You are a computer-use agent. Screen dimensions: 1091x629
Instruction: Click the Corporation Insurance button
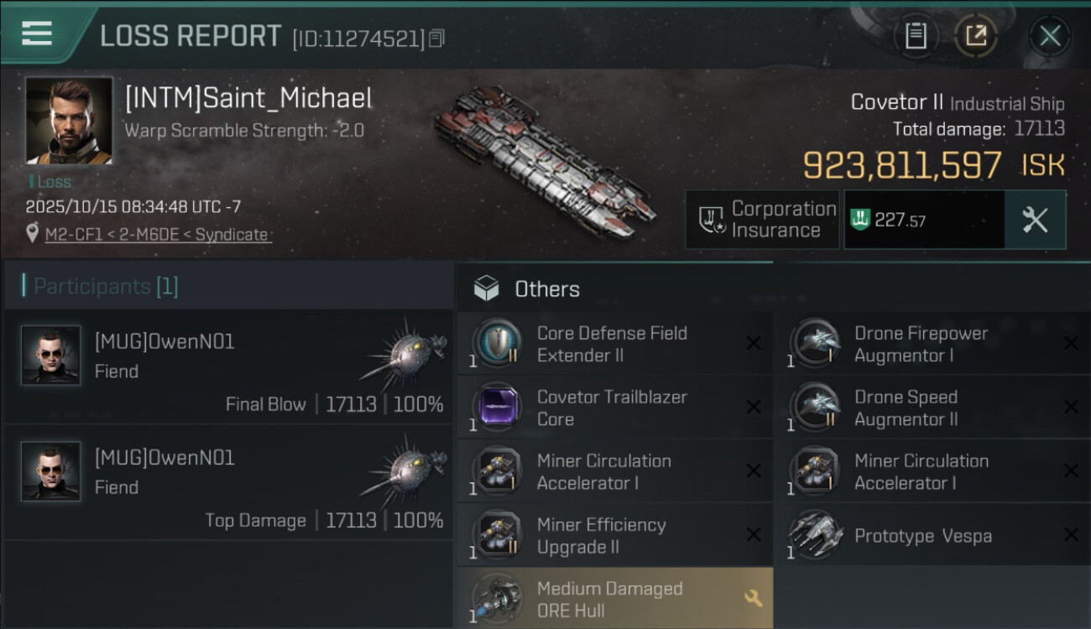point(762,220)
